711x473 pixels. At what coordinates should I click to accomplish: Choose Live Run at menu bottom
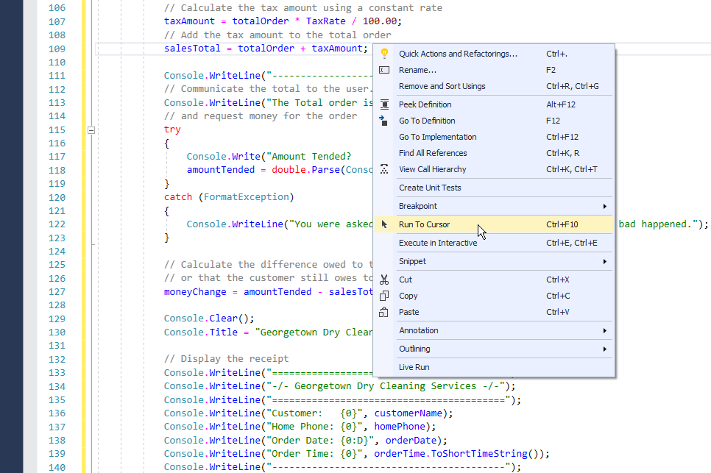click(x=494, y=367)
